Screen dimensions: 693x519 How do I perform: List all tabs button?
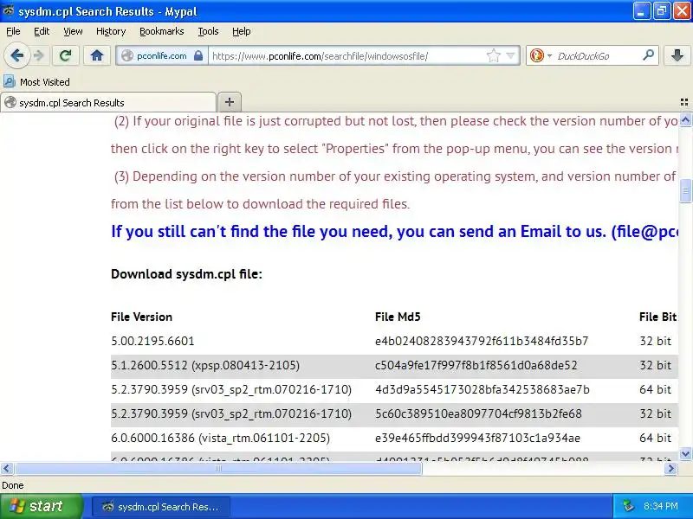click(x=684, y=102)
